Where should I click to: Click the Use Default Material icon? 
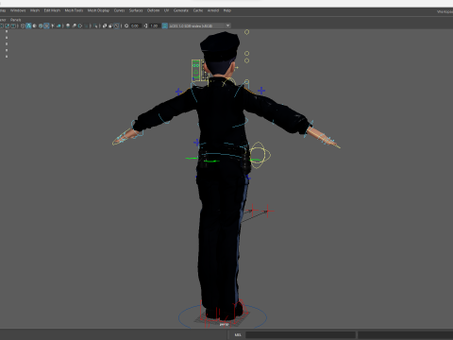tap(35, 25)
